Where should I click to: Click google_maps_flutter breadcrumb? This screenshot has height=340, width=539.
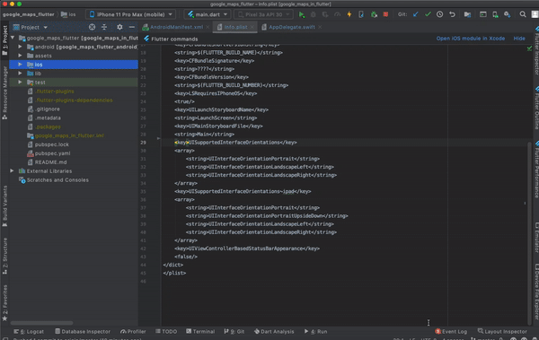pyautogui.click(x=28, y=14)
